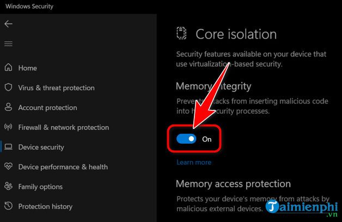342x222 pixels.
Task: Click the Virus & threat protection shield icon
Action: [x=8, y=88]
